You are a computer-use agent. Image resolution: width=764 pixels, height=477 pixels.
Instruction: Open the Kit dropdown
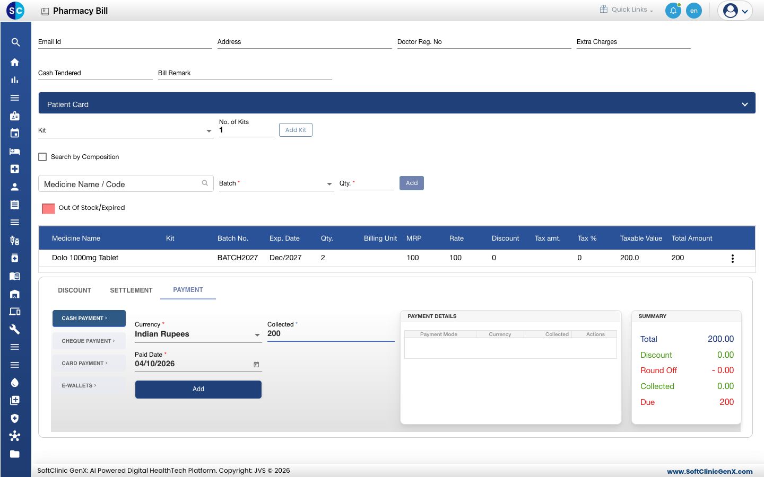tap(126, 130)
